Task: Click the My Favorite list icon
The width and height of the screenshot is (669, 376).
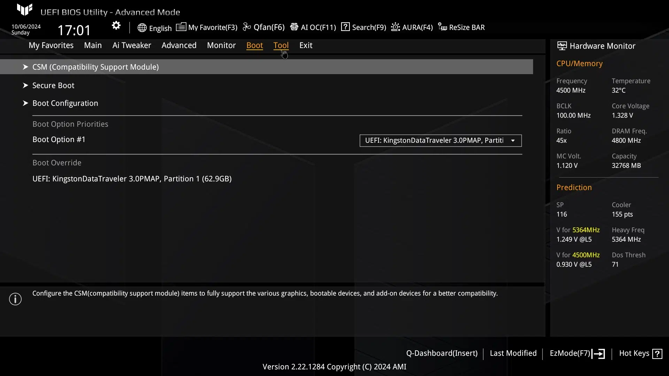Action: [x=181, y=27]
